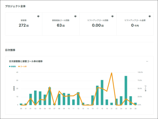Click the teal 接客数 legend dot

pos(10,66)
